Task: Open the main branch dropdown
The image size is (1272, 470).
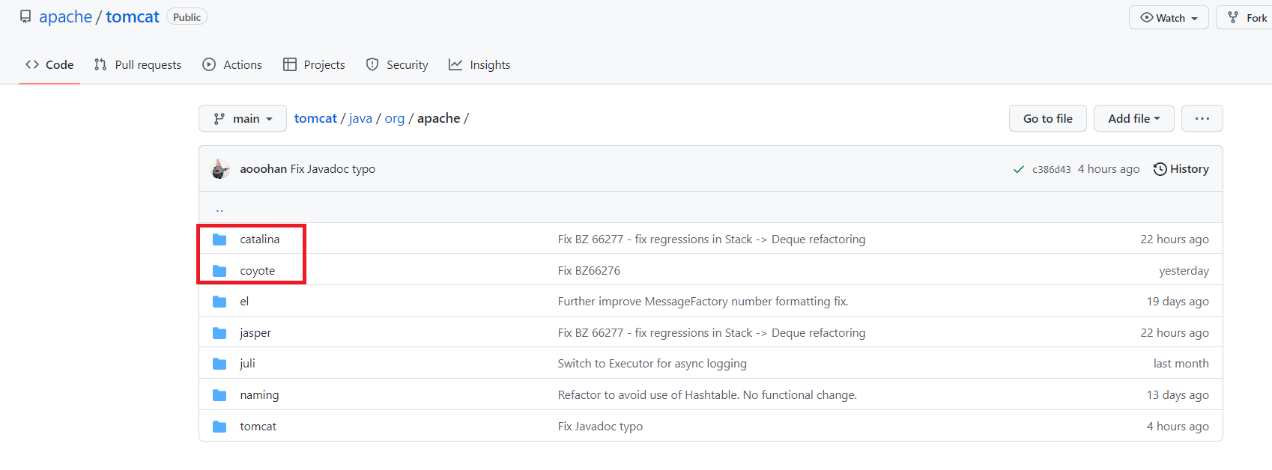Action: (243, 118)
